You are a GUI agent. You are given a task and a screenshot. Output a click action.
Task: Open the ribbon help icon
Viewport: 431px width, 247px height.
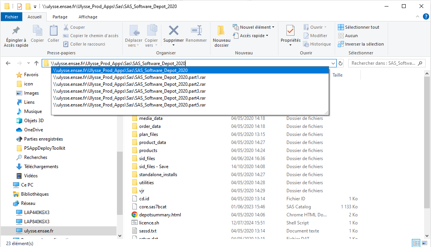point(426,17)
